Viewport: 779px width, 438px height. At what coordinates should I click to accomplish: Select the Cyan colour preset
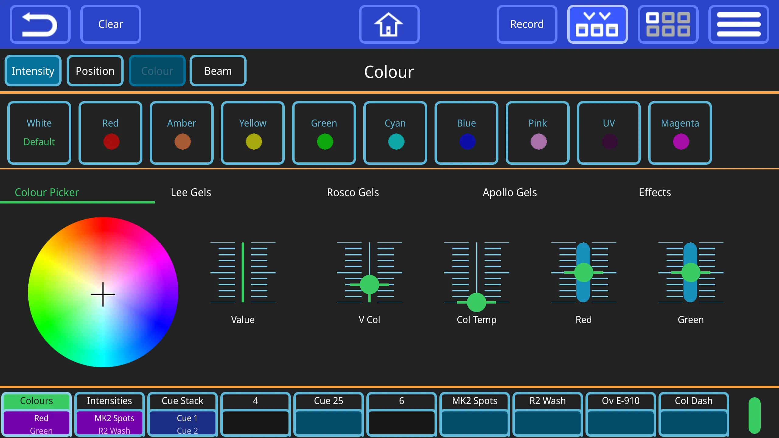tap(395, 133)
